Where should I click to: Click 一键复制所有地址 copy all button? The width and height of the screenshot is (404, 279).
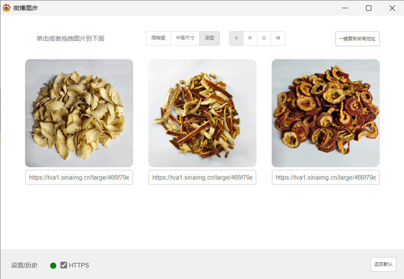coord(357,39)
